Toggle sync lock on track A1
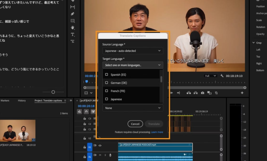The image size is (267, 161). pyautogui.click(x=95, y=155)
